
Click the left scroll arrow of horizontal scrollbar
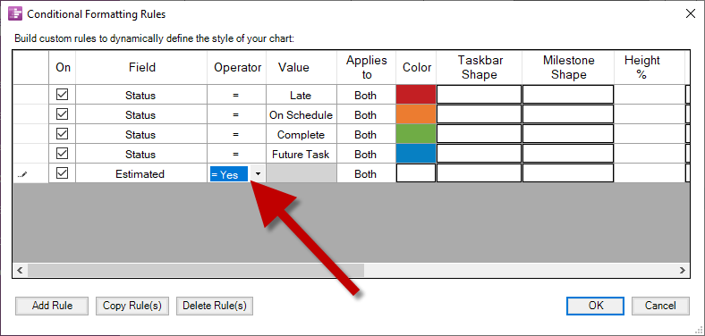20,271
